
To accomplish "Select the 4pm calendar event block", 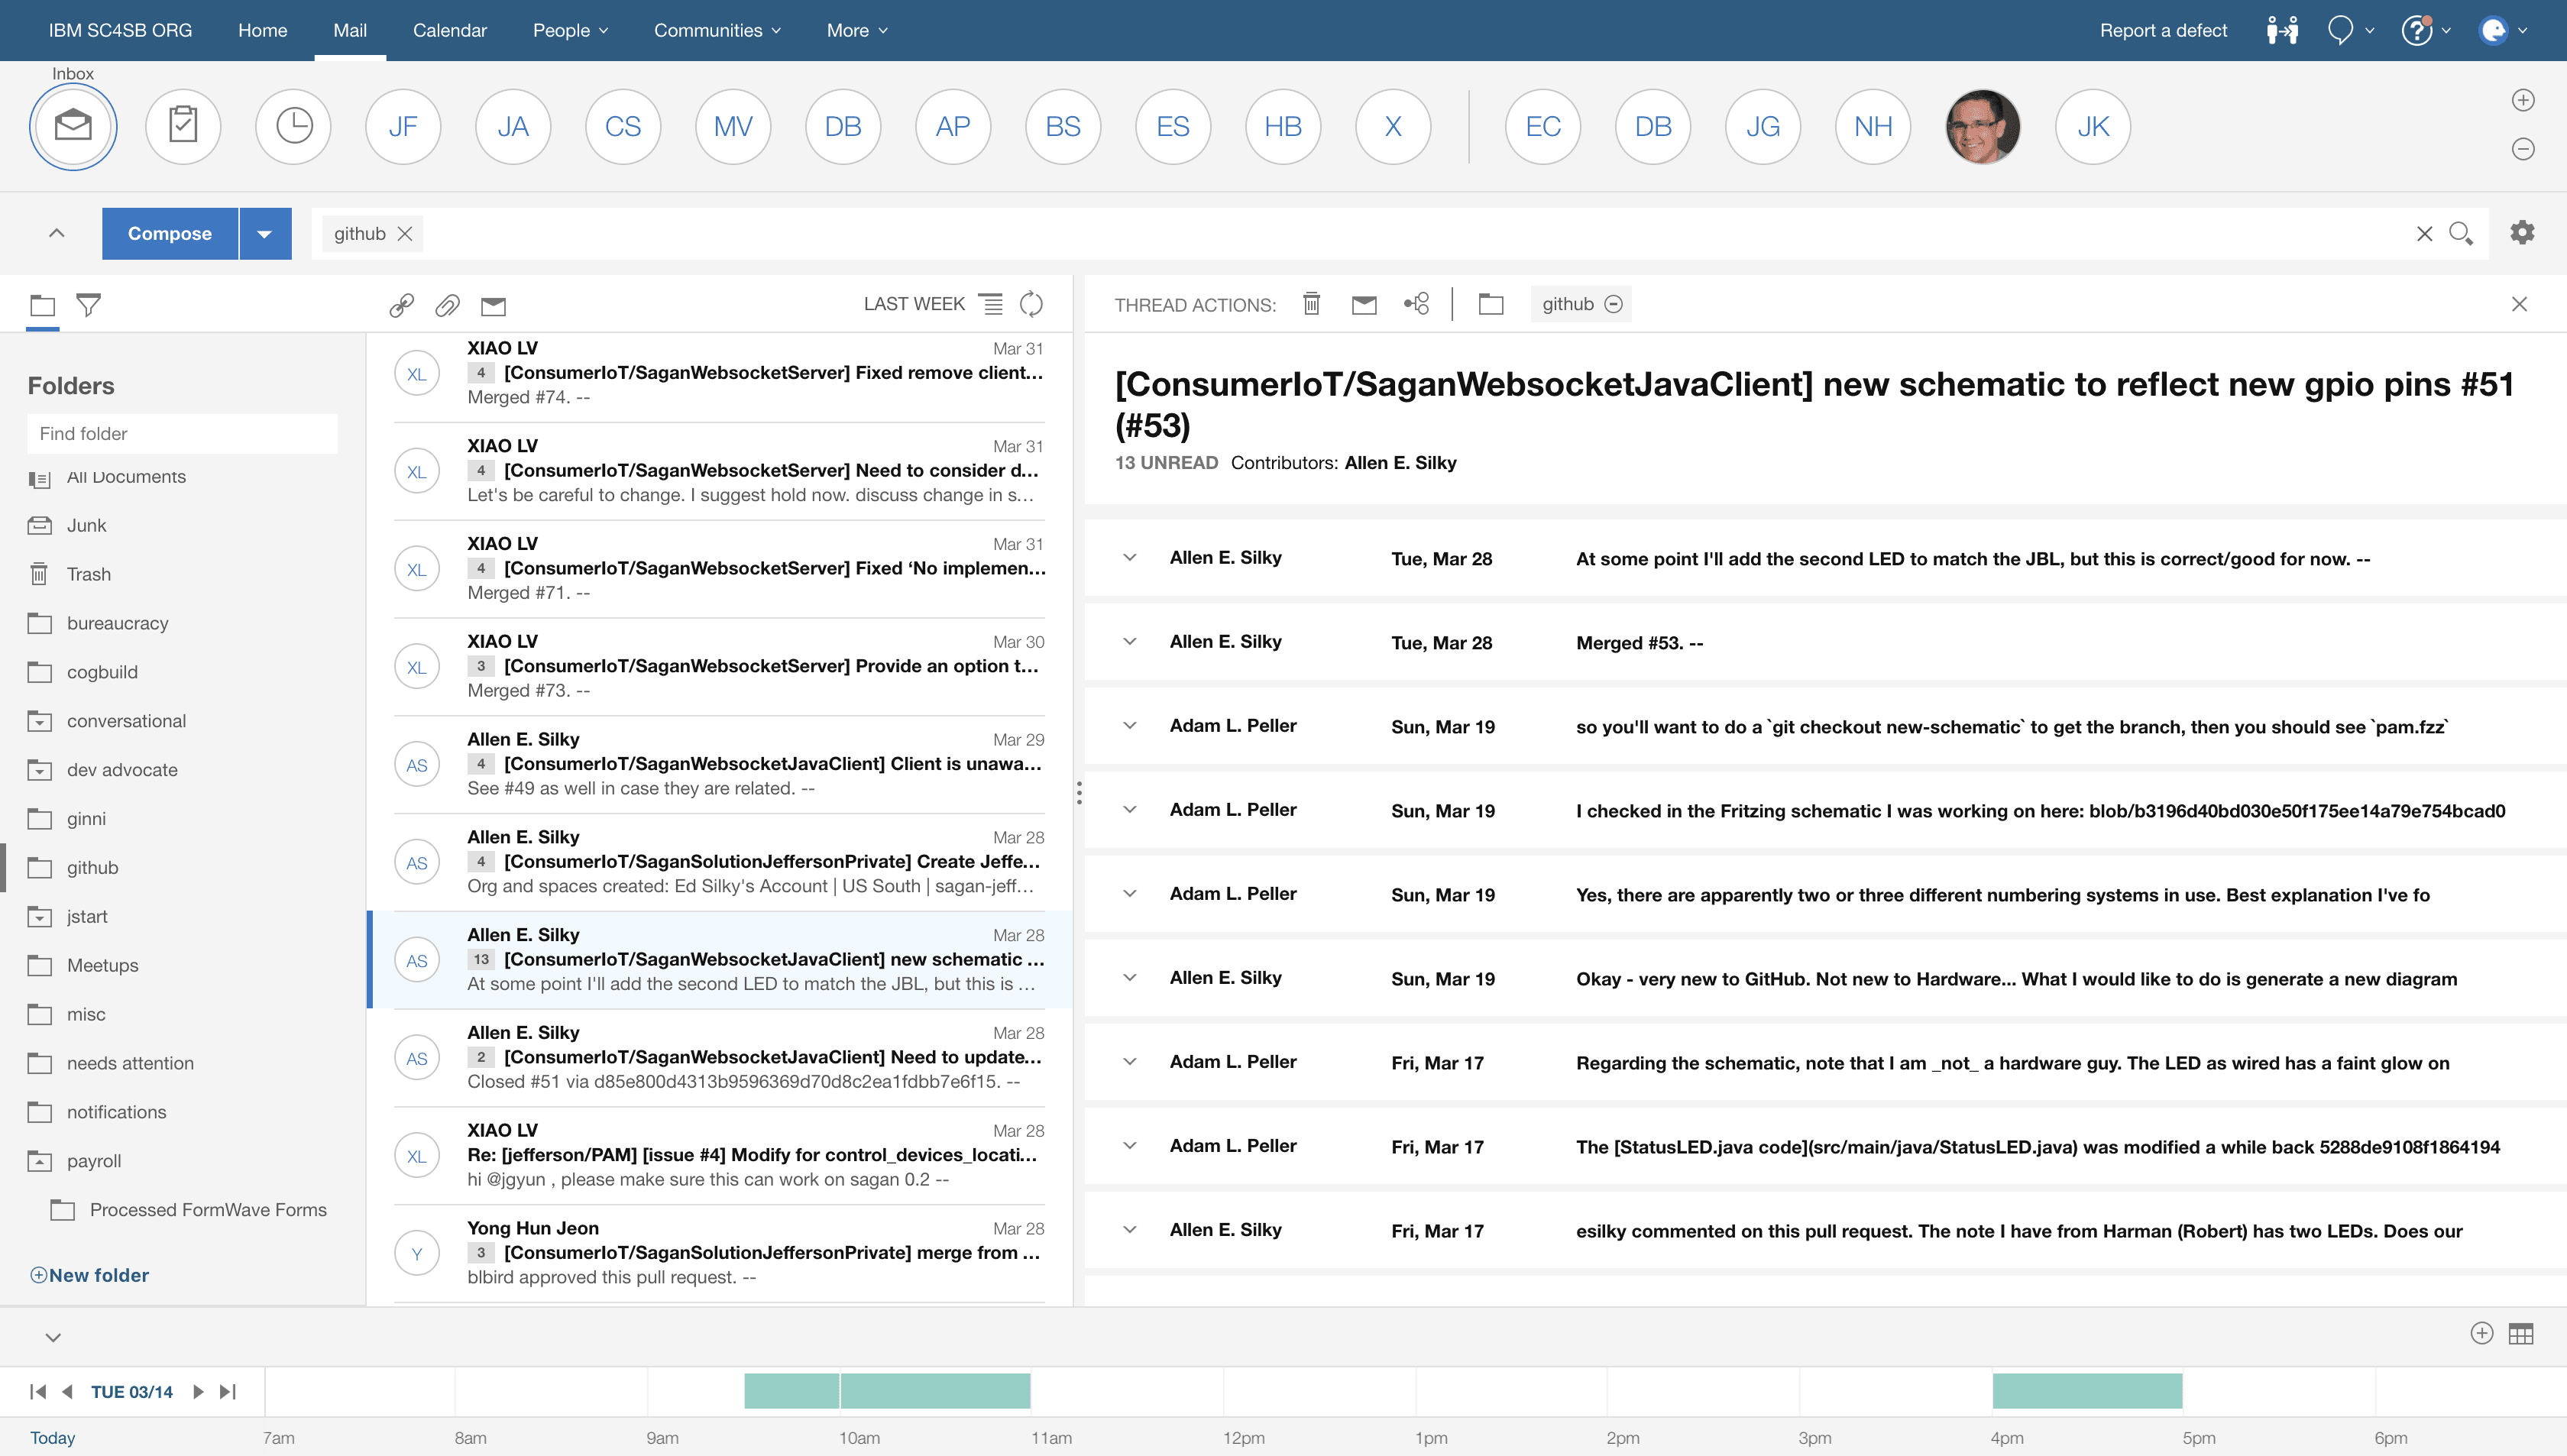I will pyautogui.click(x=2087, y=1391).
